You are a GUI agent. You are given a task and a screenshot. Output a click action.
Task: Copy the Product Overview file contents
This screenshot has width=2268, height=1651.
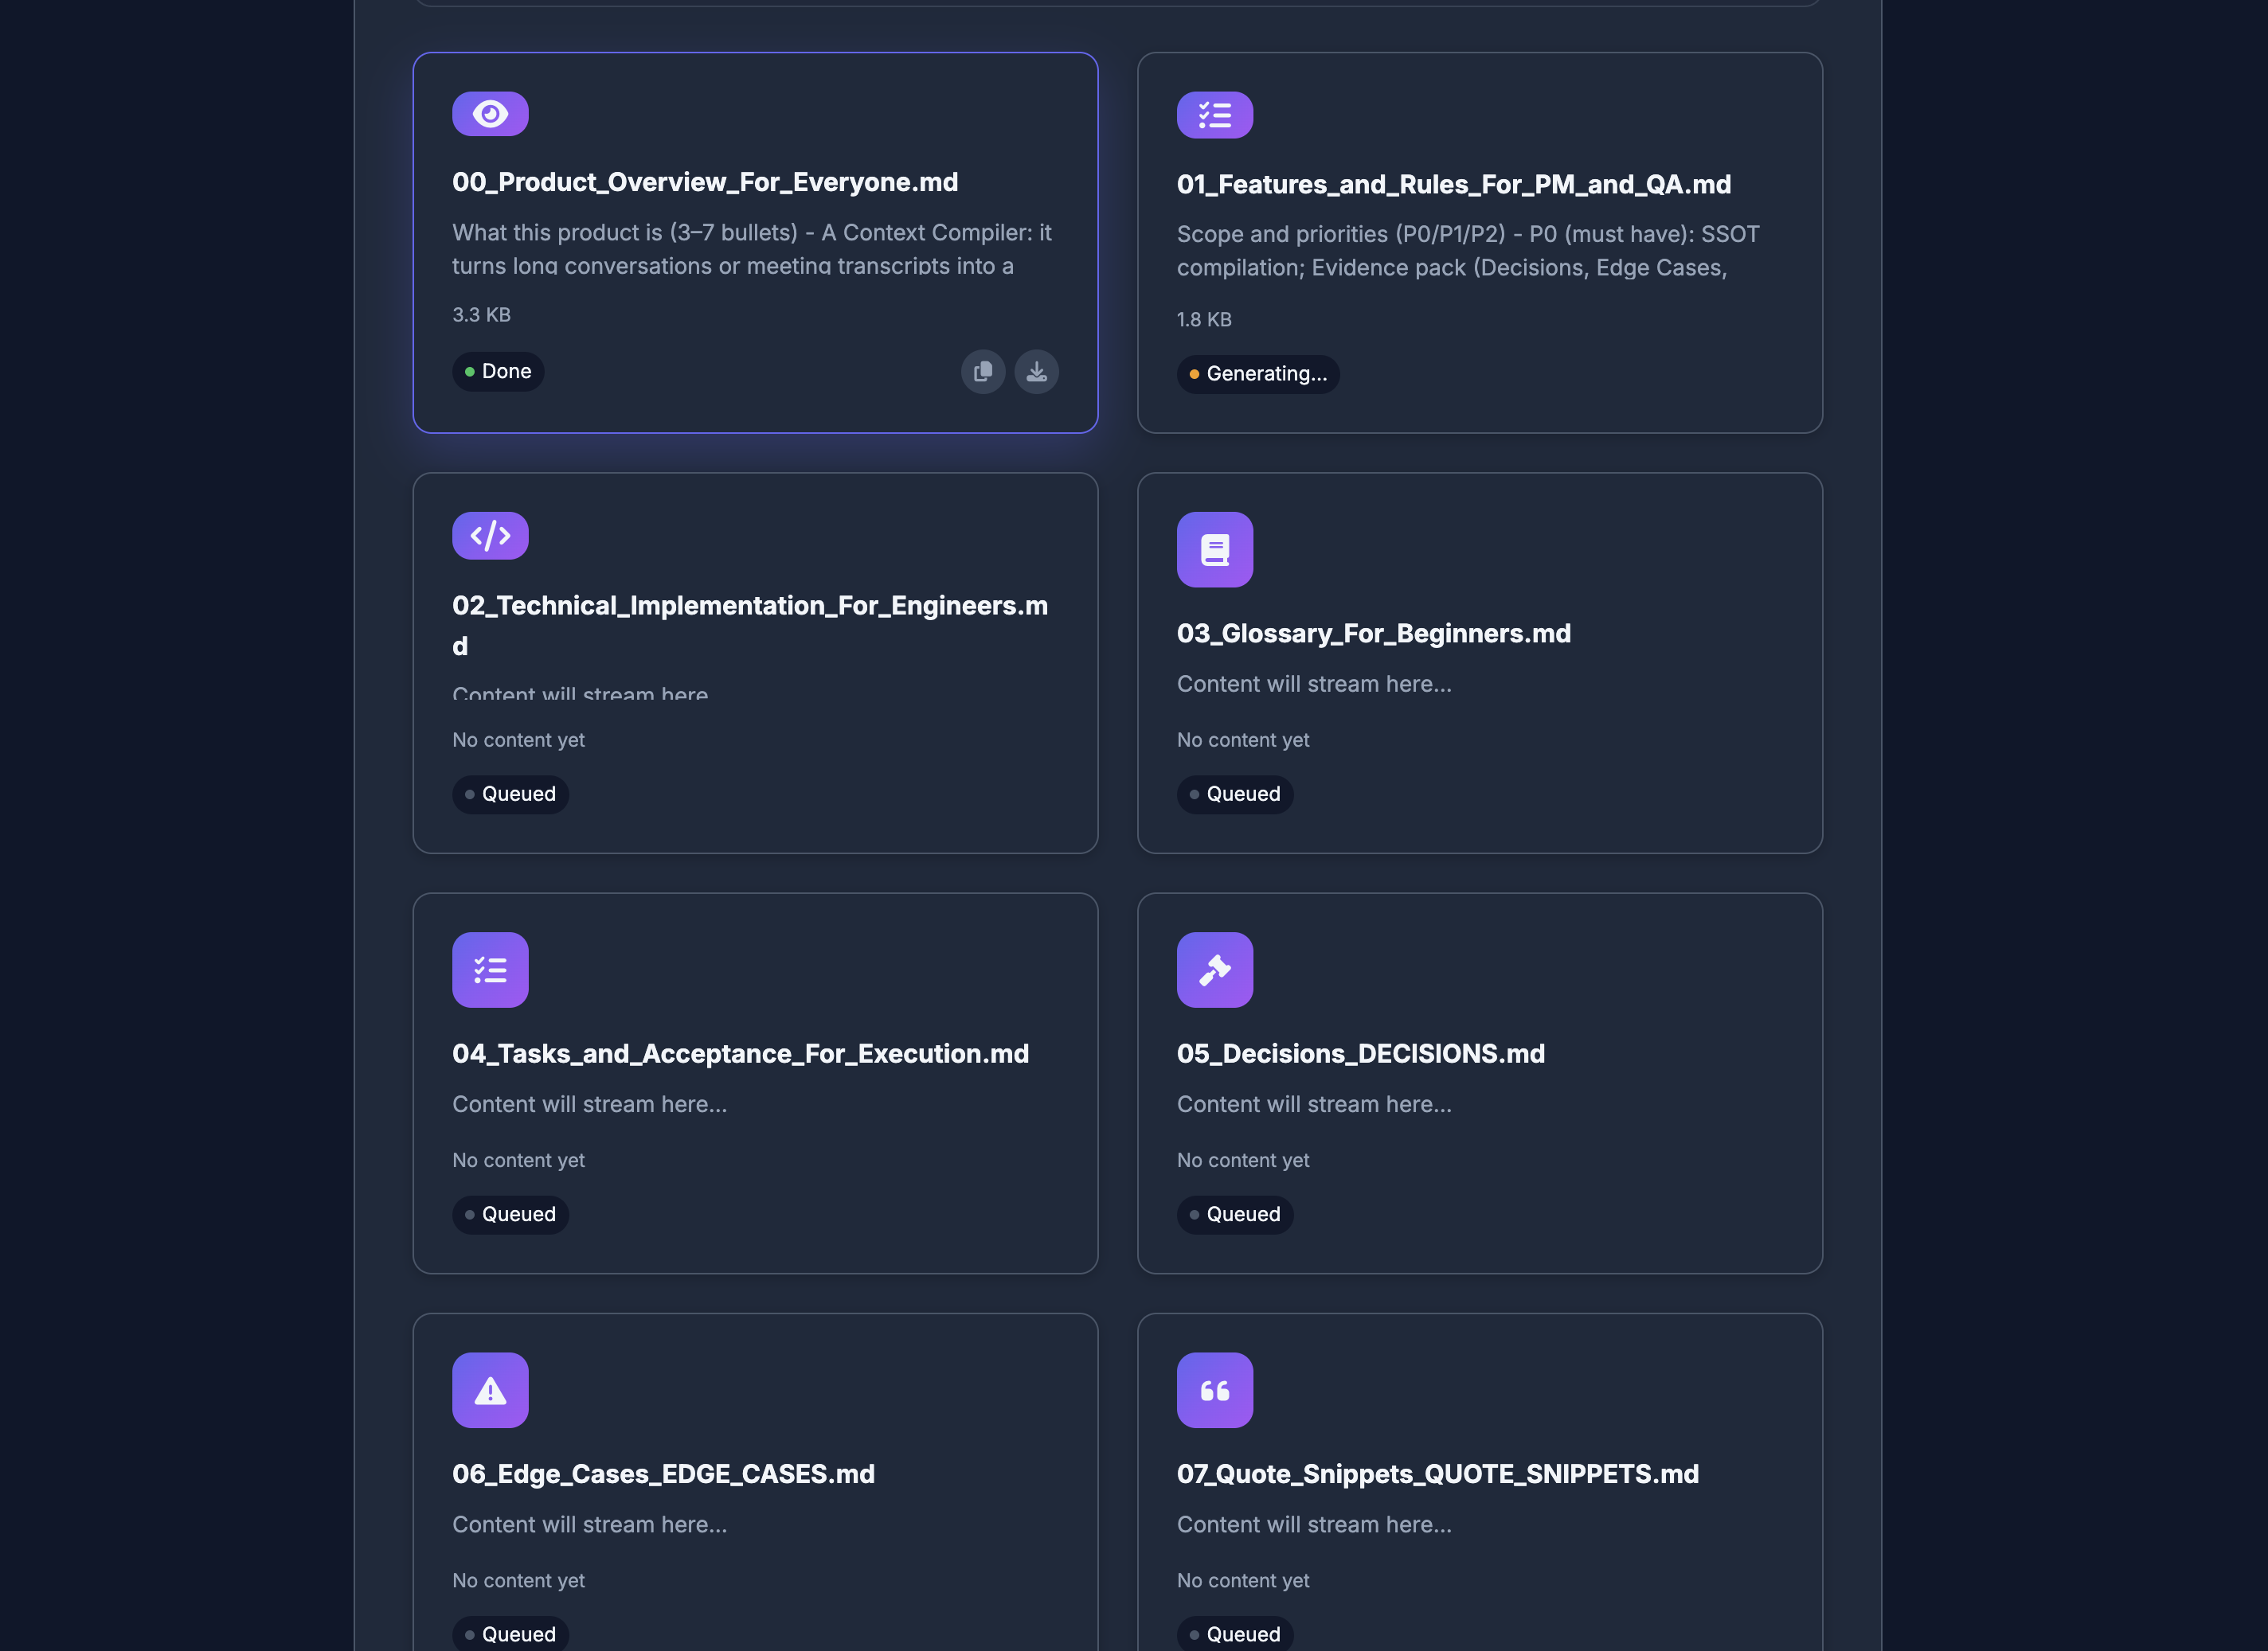(x=983, y=372)
